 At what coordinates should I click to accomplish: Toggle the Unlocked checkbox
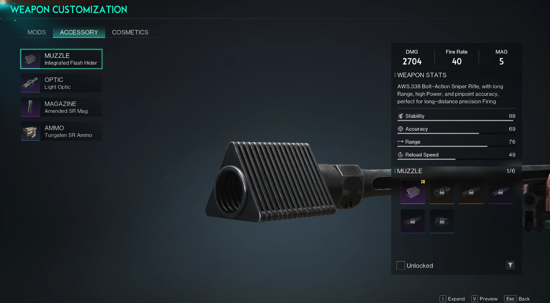click(400, 265)
